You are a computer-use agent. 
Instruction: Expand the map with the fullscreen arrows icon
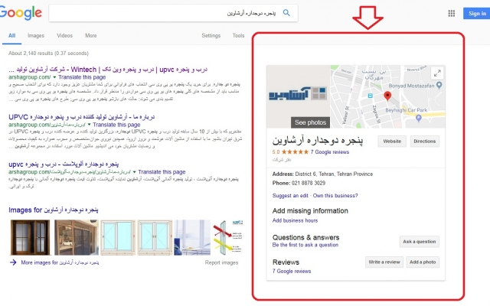pos(437,73)
